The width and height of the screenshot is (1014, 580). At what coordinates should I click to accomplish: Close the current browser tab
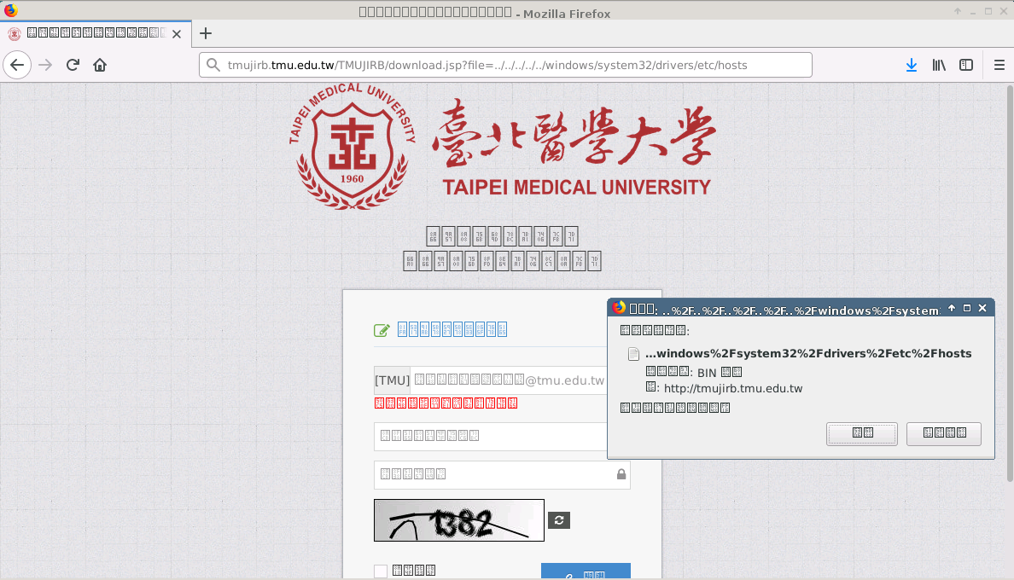point(177,33)
